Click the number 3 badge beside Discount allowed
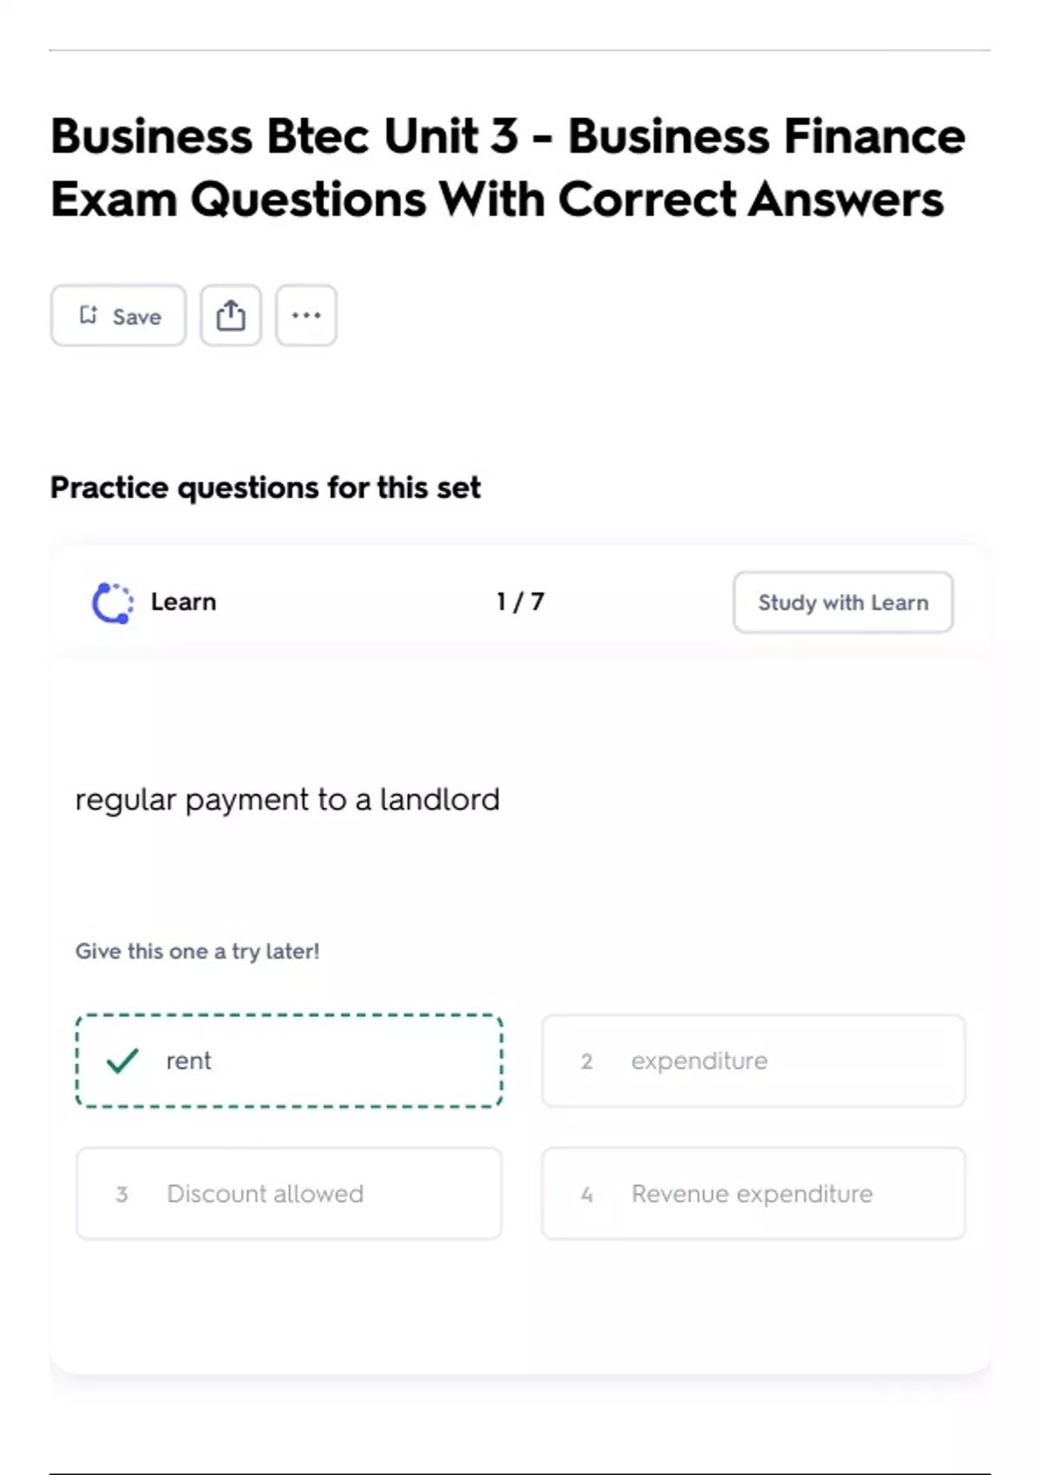Screen dimensions: 1041x1475 click(x=122, y=1195)
